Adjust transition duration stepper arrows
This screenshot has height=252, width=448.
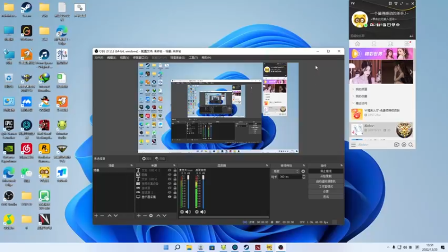[304, 177]
